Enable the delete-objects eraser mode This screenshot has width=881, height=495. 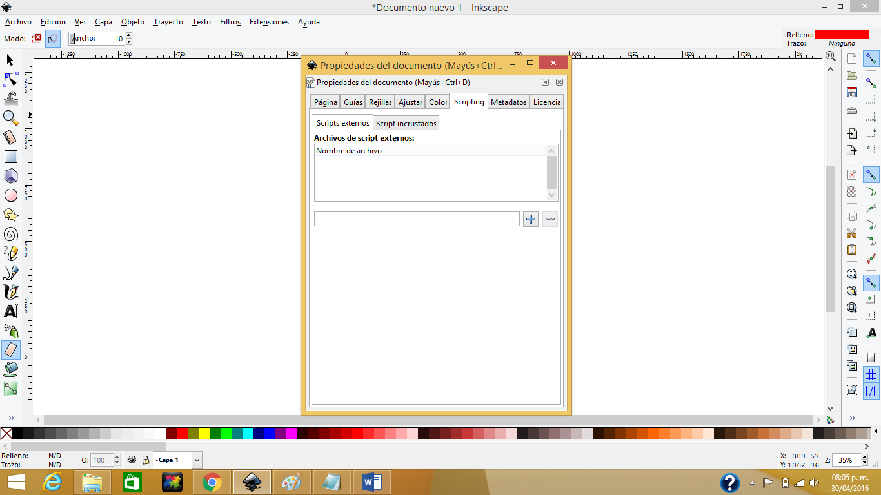(x=37, y=39)
